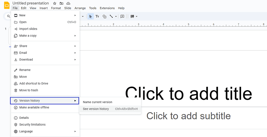Viewport: 267px width, 137px height.
Task: Select the text box tool
Action: [97, 16]
